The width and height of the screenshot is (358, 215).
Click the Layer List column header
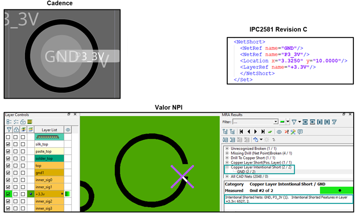(49, 129)
